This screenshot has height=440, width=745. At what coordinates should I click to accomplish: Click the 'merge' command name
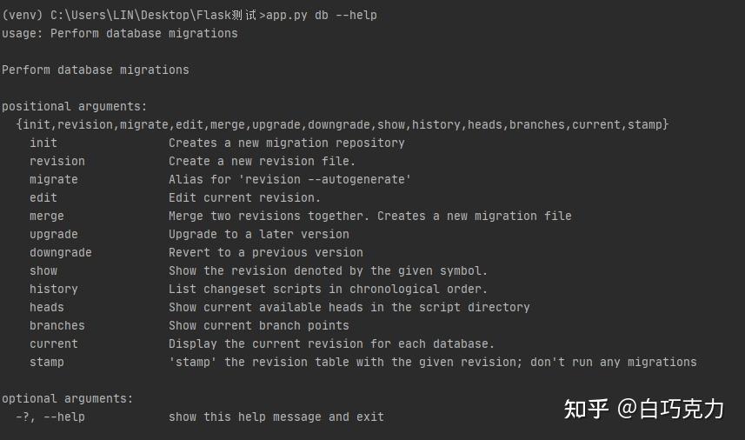[47, 216]
